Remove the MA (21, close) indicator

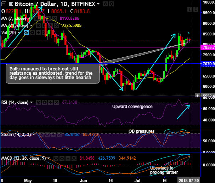pos(57,25)
